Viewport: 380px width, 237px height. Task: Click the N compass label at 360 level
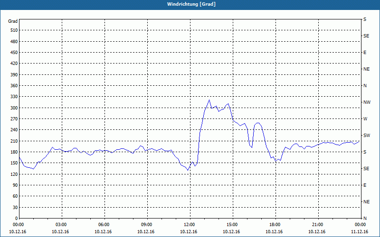click(x=365, y=86)
